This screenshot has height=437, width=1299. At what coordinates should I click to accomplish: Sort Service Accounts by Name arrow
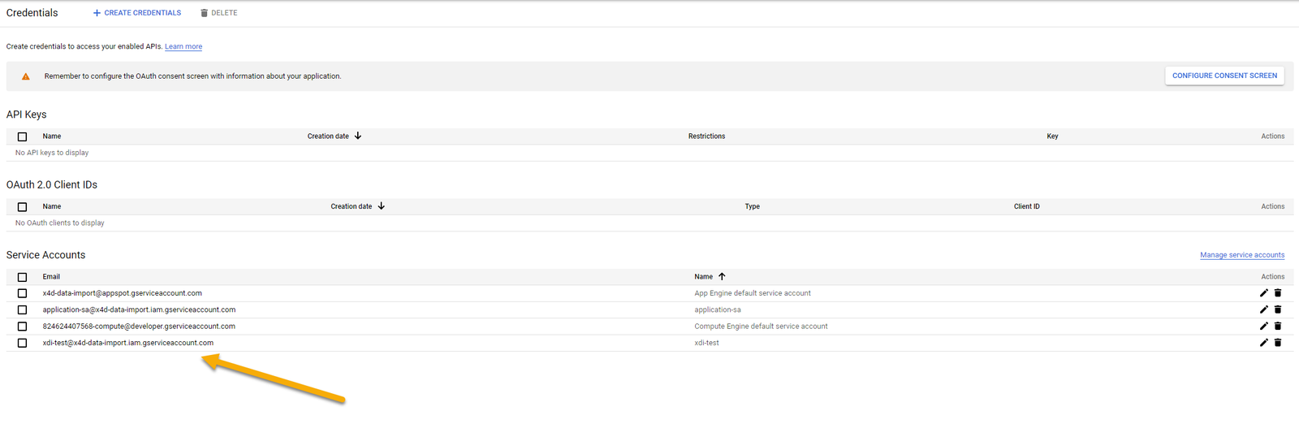click(722, 277)
